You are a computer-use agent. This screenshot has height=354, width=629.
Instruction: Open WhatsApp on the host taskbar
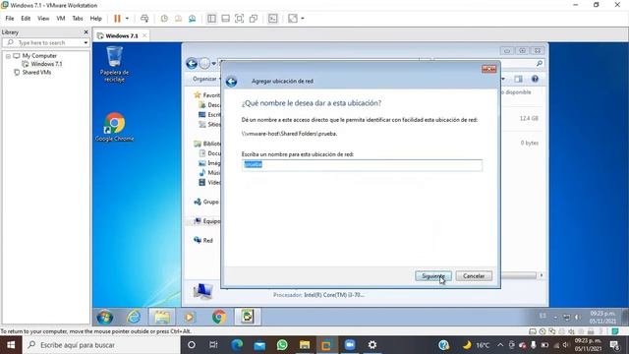282,345
